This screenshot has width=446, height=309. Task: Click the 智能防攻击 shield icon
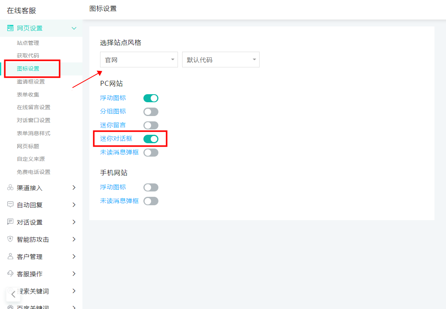tap(10, 239)
